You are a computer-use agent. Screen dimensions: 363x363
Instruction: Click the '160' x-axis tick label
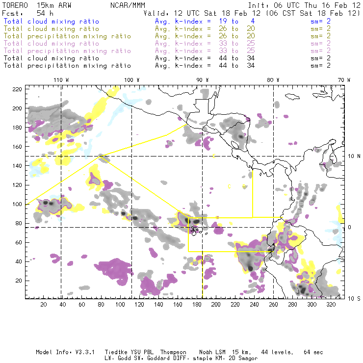click(x=178, y=305)
